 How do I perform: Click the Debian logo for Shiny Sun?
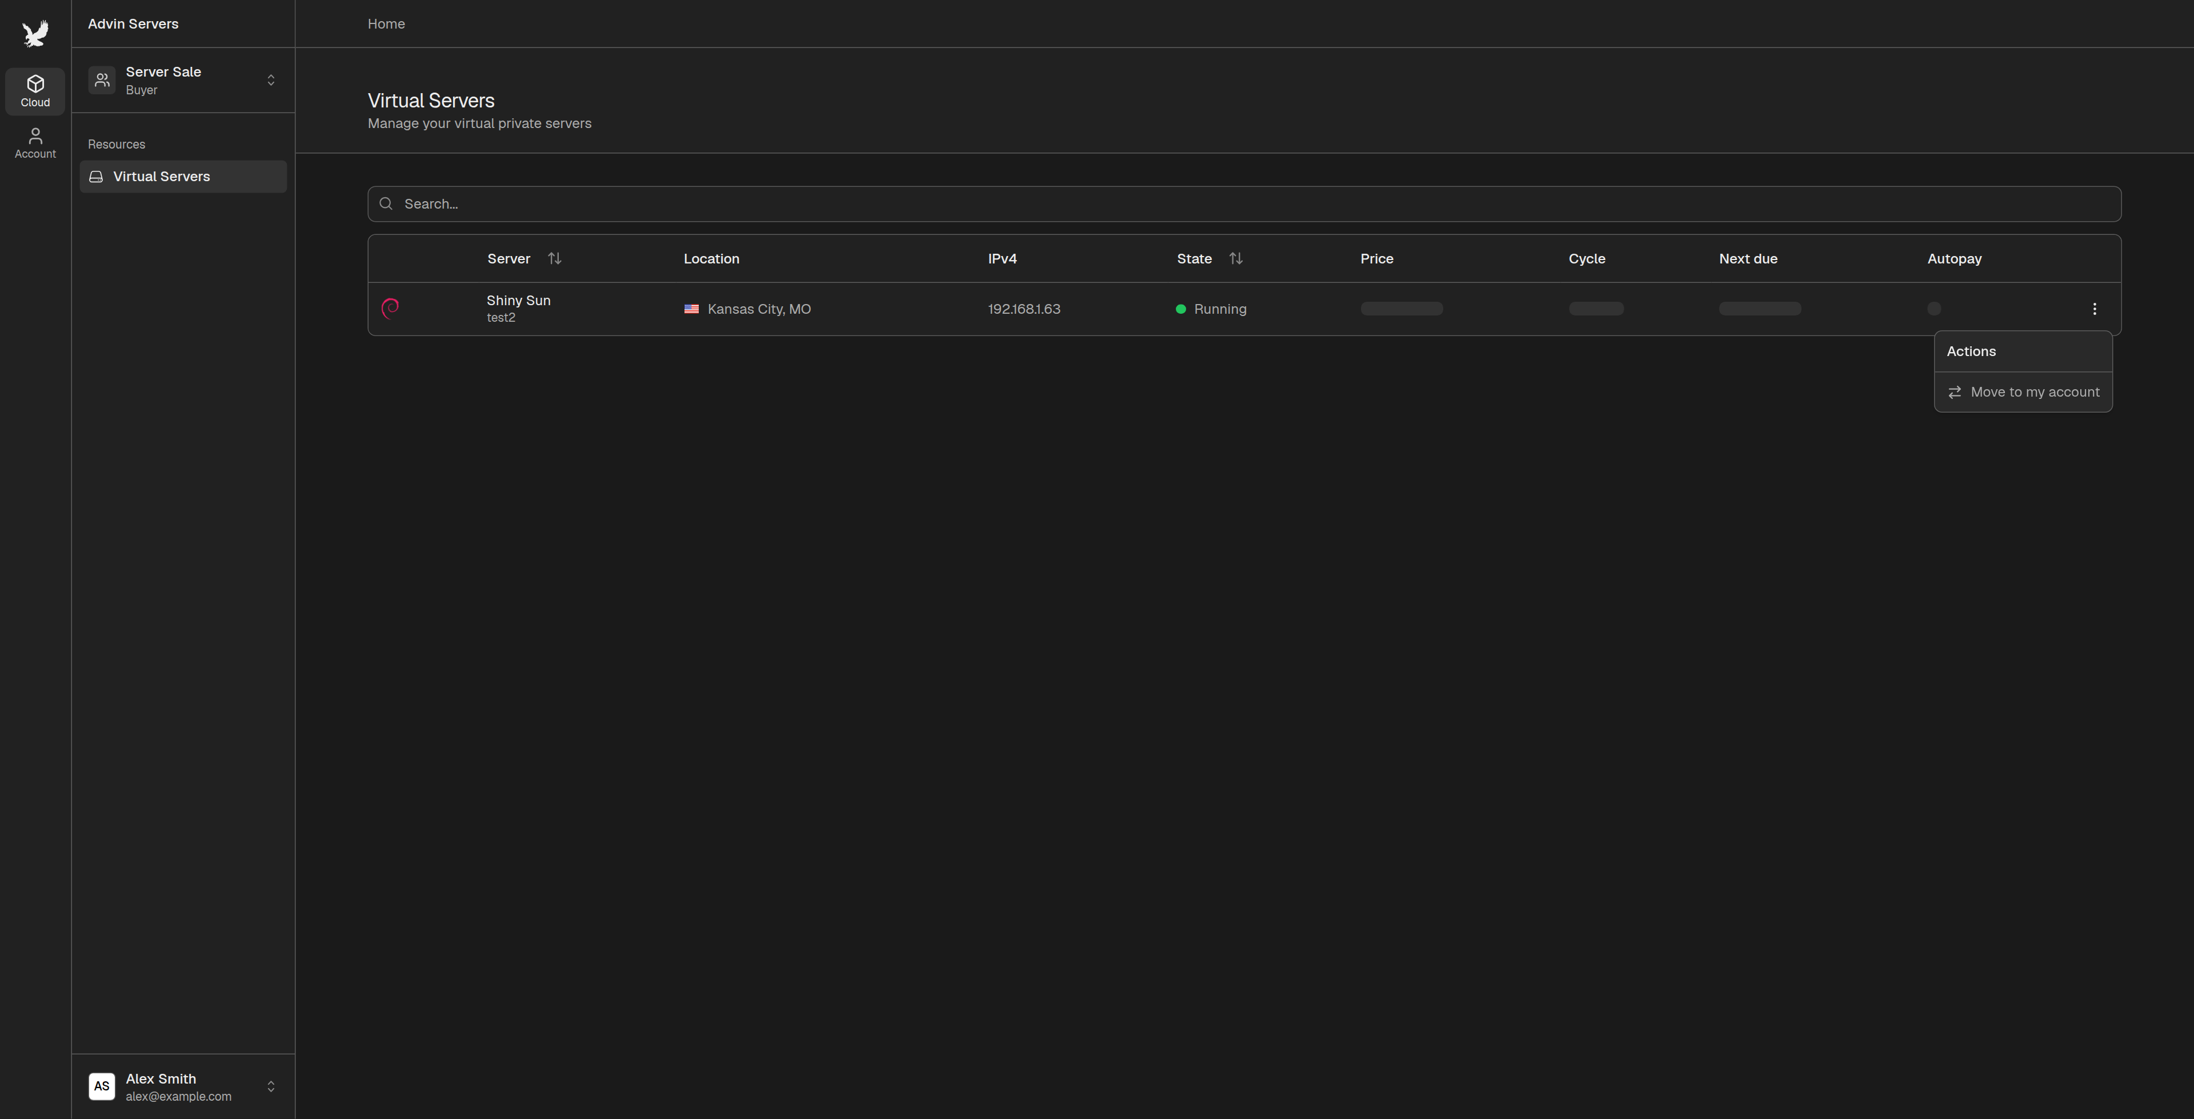390,309
